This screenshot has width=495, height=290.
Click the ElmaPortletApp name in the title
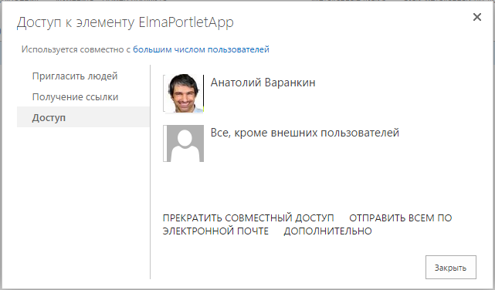tap(186, 22)
